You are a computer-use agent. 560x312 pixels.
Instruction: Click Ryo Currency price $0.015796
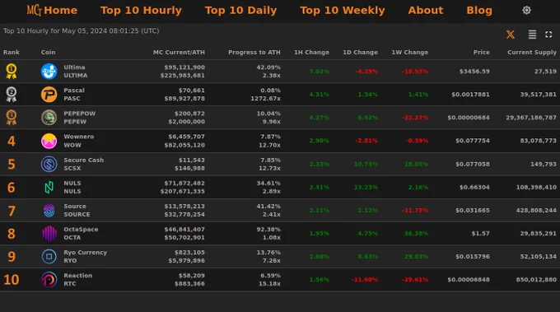click(x=473, y=256)
